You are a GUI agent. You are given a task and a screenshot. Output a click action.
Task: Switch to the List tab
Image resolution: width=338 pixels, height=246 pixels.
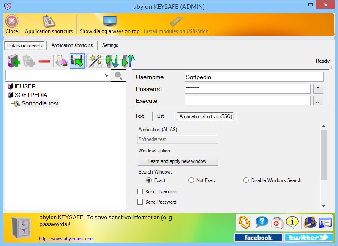tap(160, 116)
